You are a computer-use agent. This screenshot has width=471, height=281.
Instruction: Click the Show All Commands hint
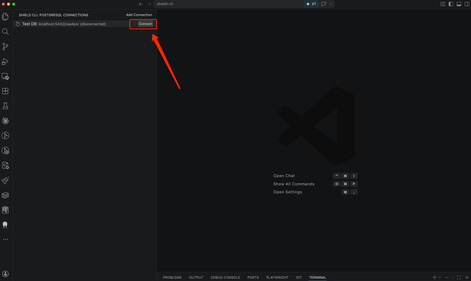(294, 184)
